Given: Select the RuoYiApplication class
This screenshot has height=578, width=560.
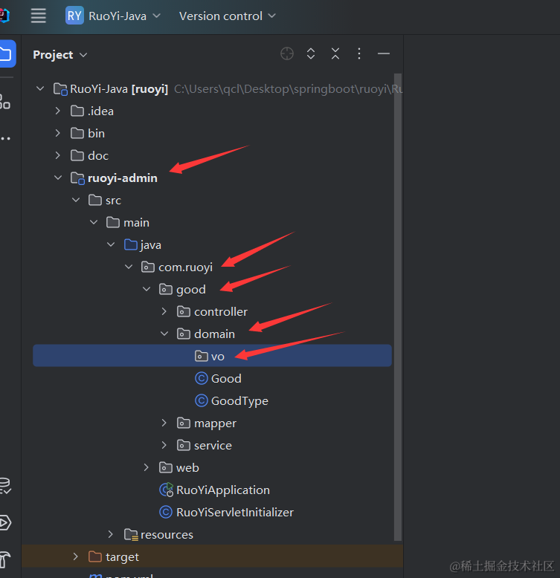Looking at the screenshot, I should pyautogui.click(x=222, y=490).
